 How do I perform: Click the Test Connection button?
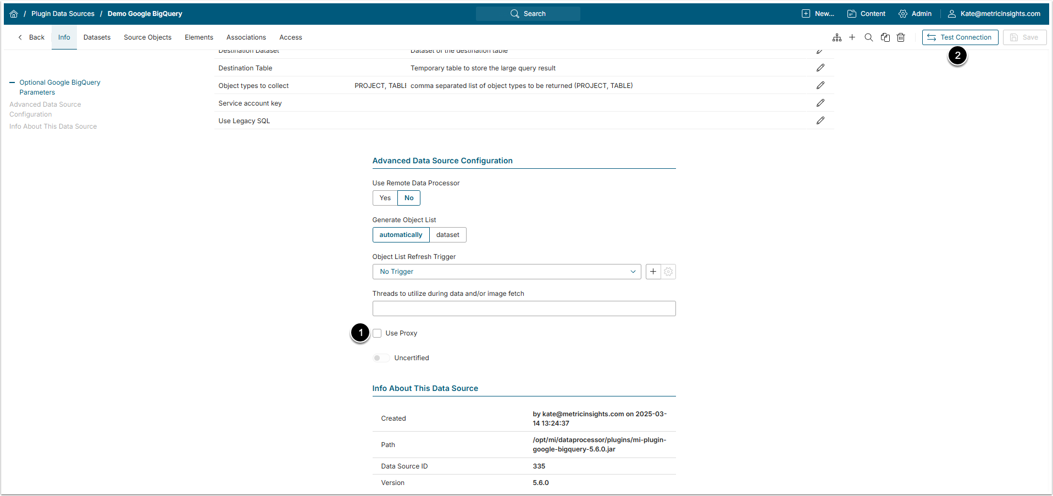960,37
